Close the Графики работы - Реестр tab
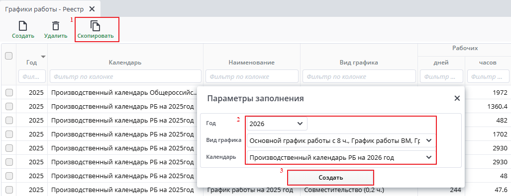The width and height of the screenshot is (511, 196). (92, 9)
